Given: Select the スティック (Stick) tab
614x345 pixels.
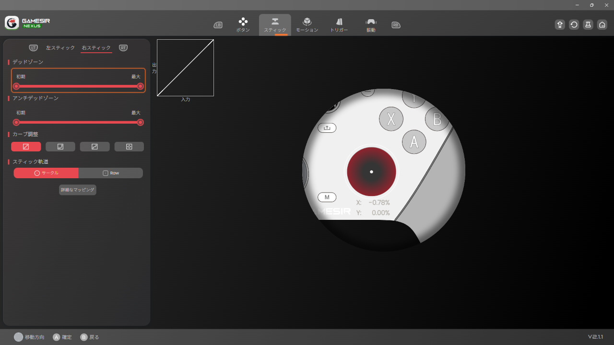Looking at the screenshot, I should tap(275, 25).
